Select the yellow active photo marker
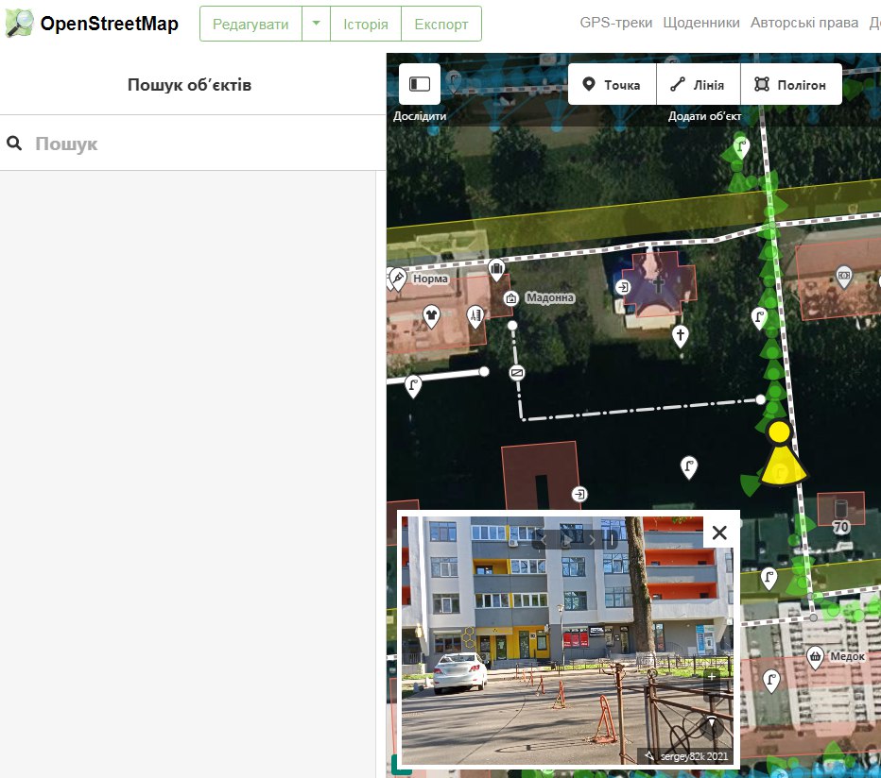The width and height of the screenshot is (881, 778). (780, 453)
